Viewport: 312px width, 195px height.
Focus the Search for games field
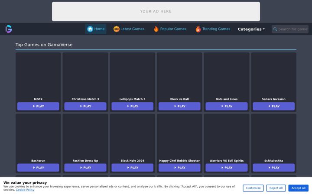pyautogui.click(x=290, y=29)
